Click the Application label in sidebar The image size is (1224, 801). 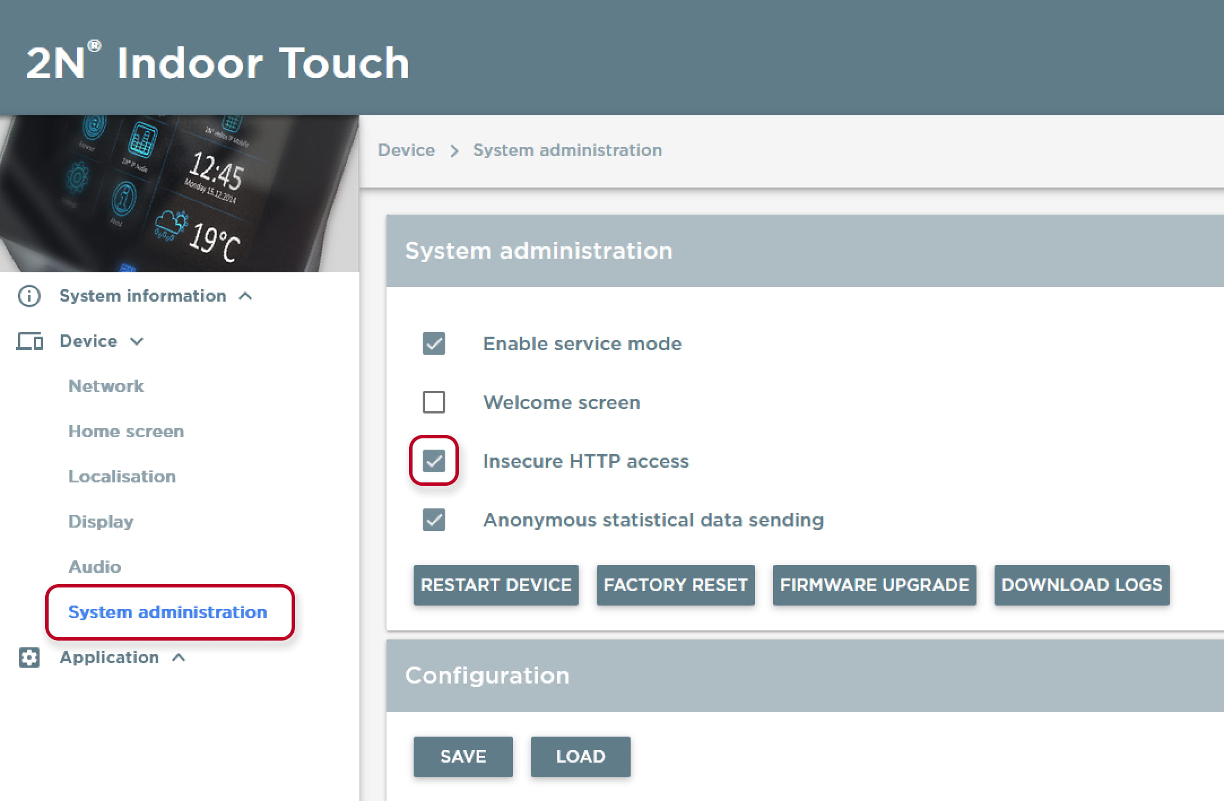click(x=110, y=658)
